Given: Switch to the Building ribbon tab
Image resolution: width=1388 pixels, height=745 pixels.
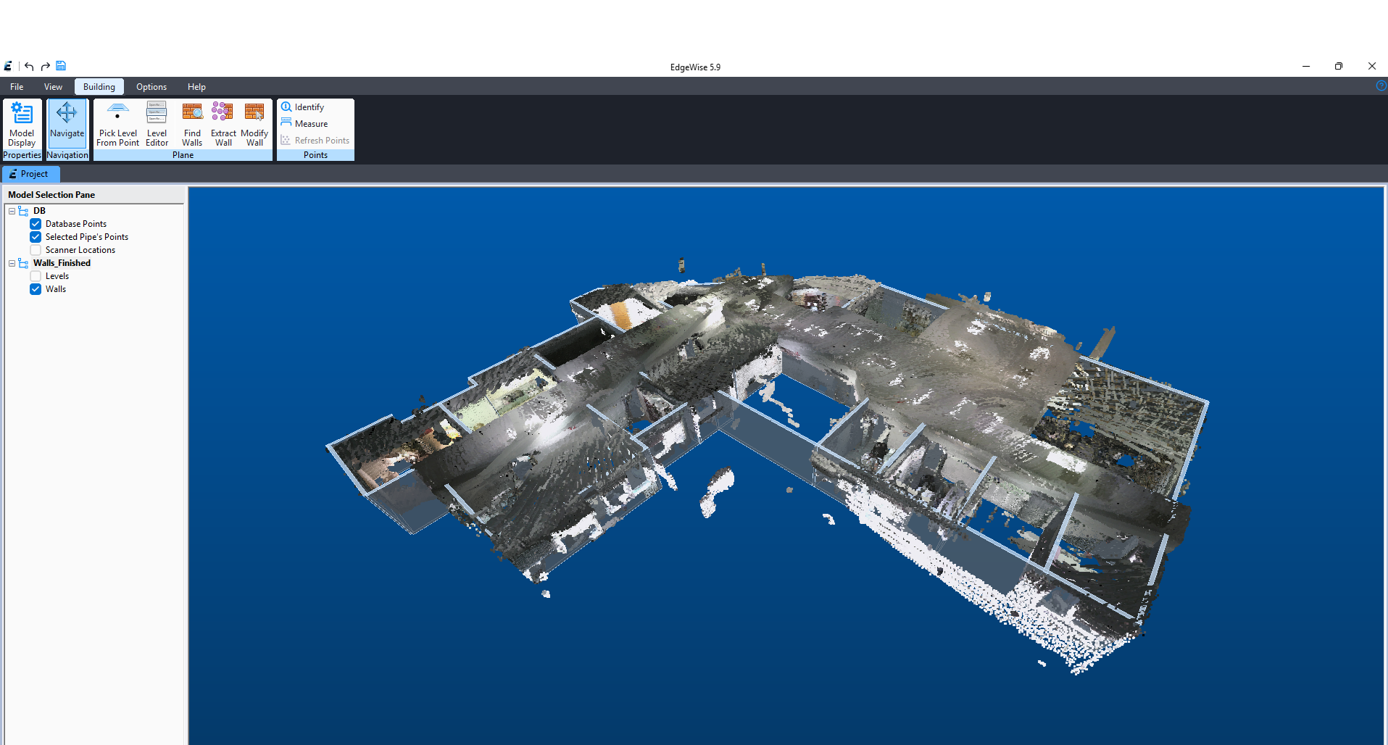Looking at the screenshot, I should [x=99, y=87].
